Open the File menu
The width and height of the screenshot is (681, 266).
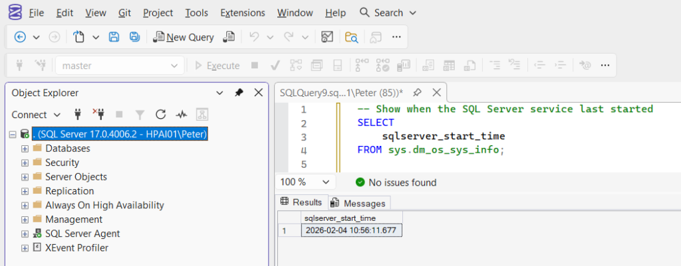click(36, 13)
